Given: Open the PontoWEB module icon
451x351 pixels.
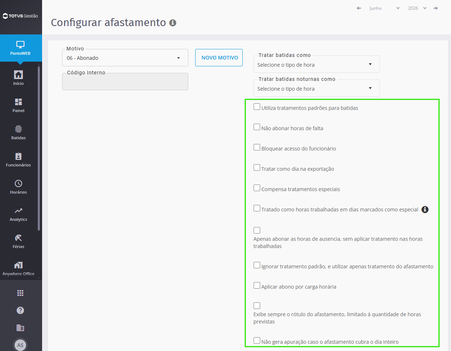Looking at the screenshot, I should pos(20,45).
